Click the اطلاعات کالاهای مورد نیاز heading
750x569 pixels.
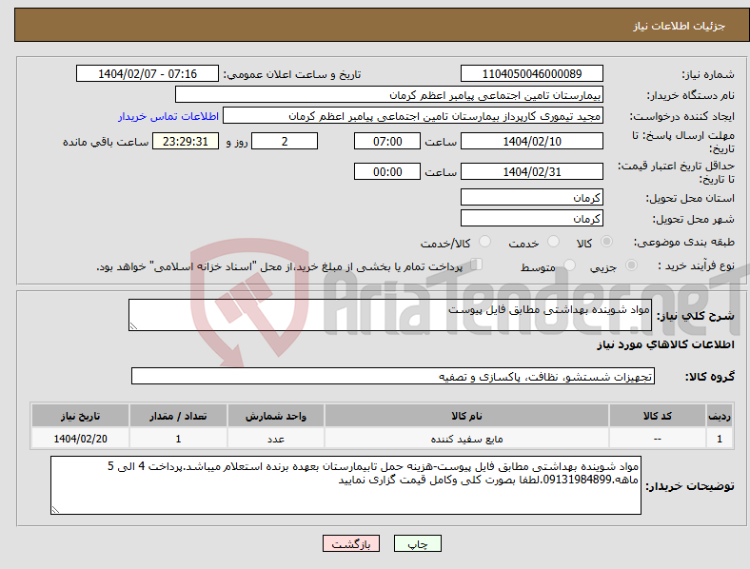pos(665,344)
